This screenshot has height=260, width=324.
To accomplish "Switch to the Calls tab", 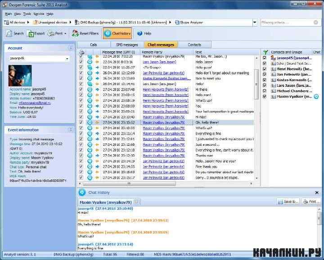I will tap(94, 45).
